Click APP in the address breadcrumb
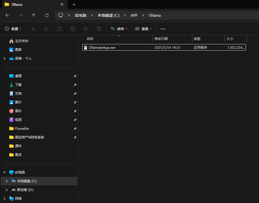Screen dimensions: 259x203 134,15
